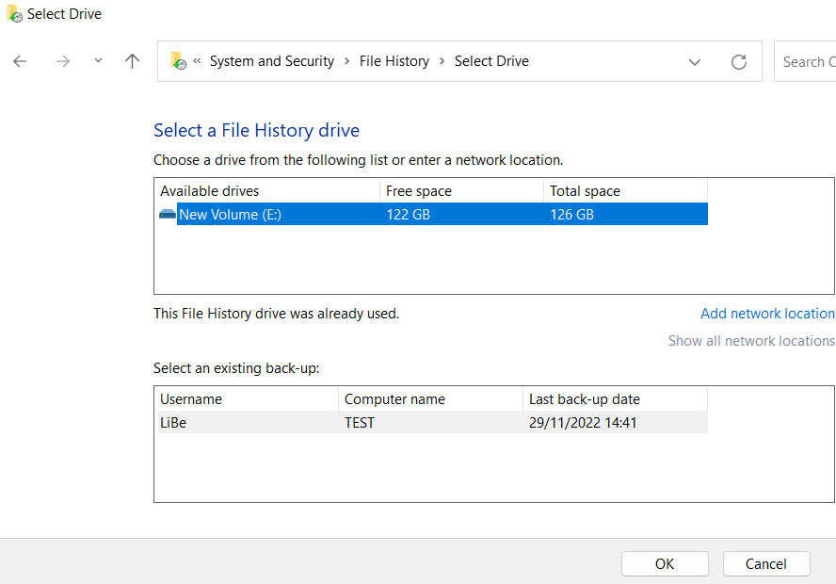Screen dimensions: 836x584
Task: Go to File History breadcrumb
Action: coord(394,61)
